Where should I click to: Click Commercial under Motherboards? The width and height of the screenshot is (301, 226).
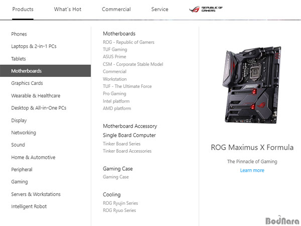click(x=114, y=71)
